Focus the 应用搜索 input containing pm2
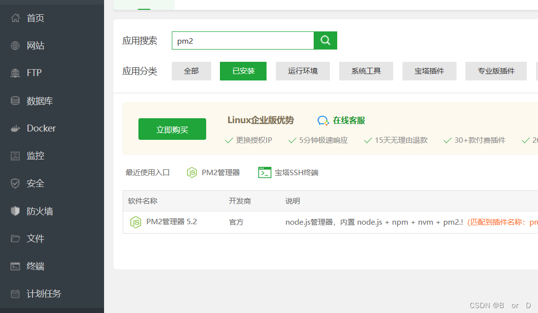Viewport: 538px width, 313px height. (243, 40)
